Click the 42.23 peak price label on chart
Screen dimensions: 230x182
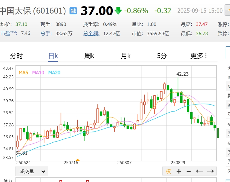click(182, 74)
